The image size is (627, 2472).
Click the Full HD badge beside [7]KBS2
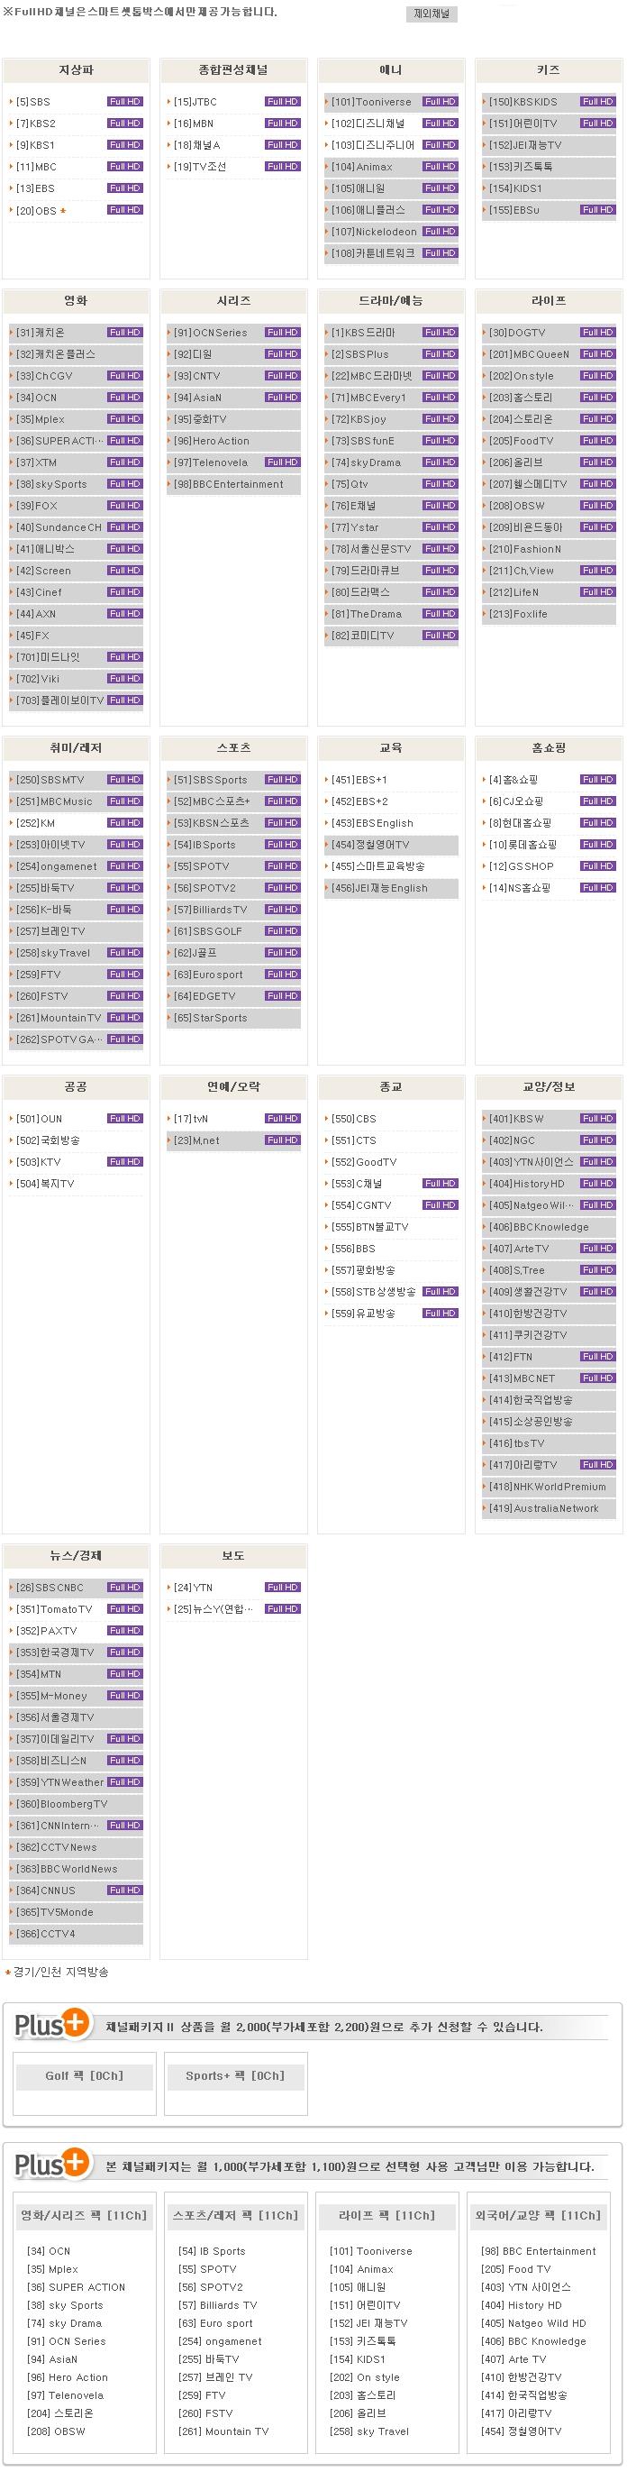point(124,124)
